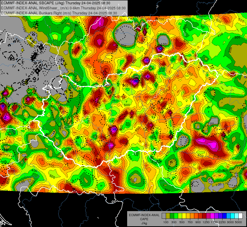Click the legend value label 3000
This screenshot has width=247, height=227.
(x=230, y=222)
